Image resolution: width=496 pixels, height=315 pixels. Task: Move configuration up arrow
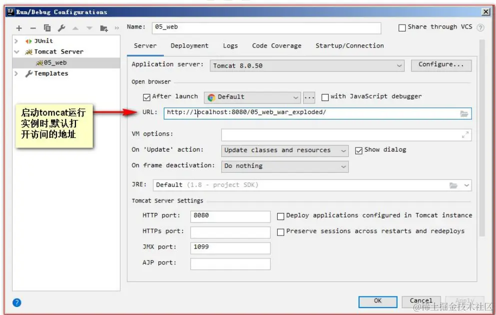[75, 28]
